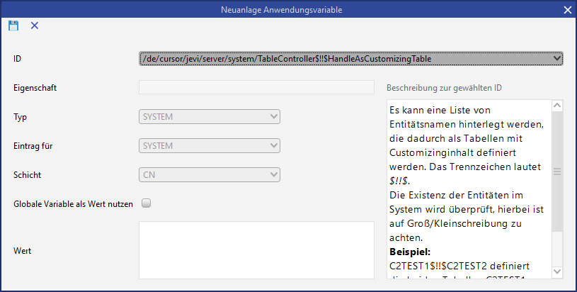Enable the Globale Variable als Wert nutzen checkbox

[147, 204]
